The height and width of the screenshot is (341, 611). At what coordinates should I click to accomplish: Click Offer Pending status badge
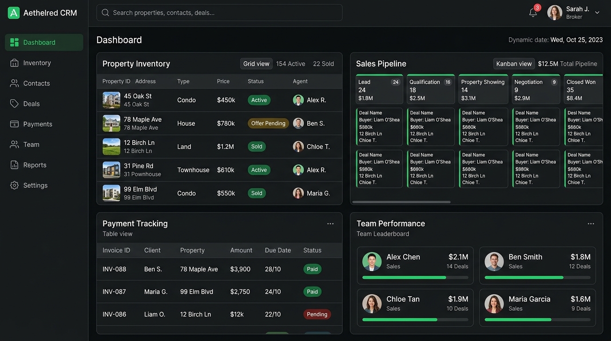coord(268,123)
